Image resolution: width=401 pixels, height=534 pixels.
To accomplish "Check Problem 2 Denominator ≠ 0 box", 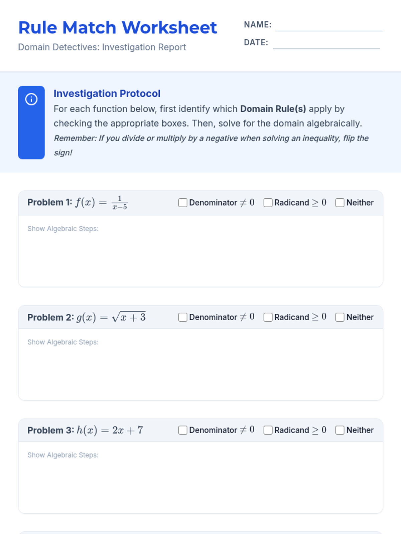I will [183, 317].
